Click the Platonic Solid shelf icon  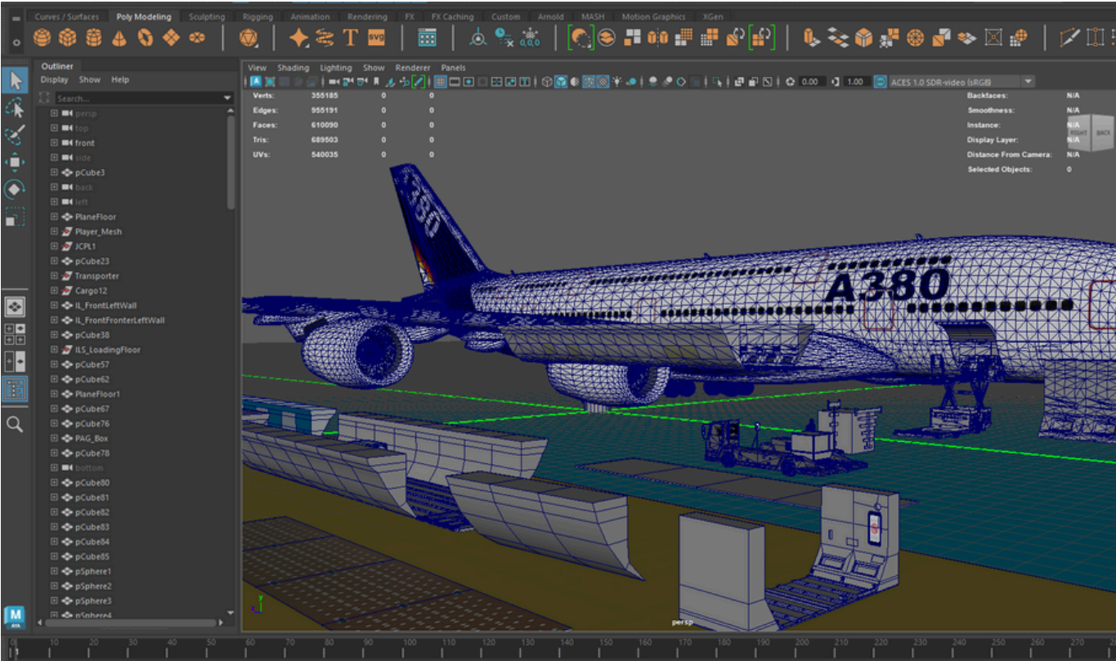(x=249, y=38)
